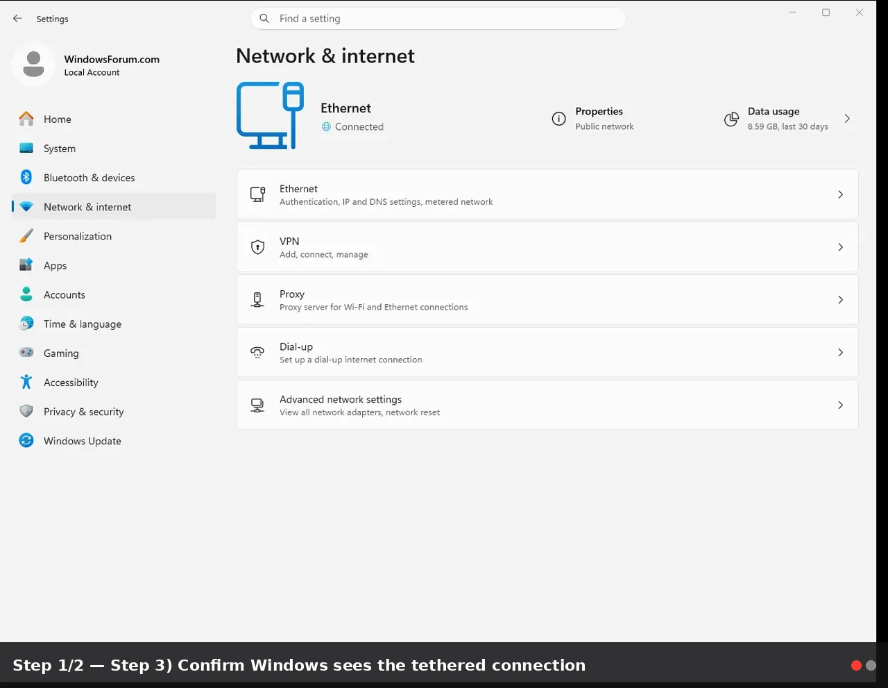Expand the Ethernet settings row chevron

pos(840,194)
